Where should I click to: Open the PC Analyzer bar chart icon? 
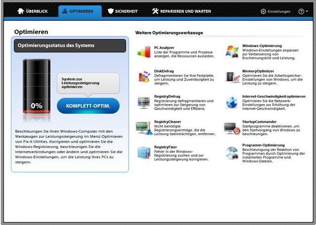144,52
